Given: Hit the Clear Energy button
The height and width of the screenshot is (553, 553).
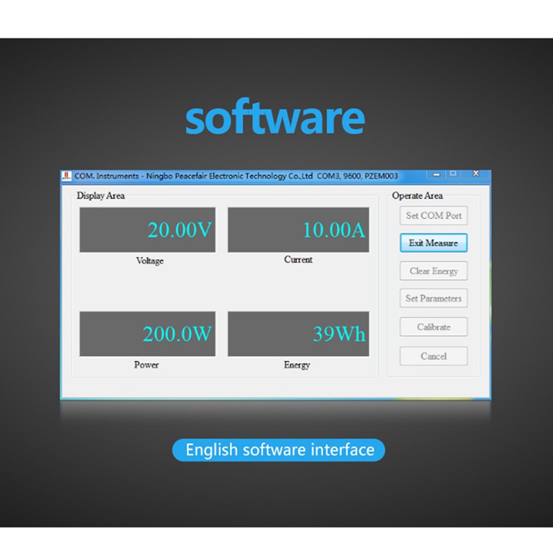Looking at the screenshot, I should [433, 271].
